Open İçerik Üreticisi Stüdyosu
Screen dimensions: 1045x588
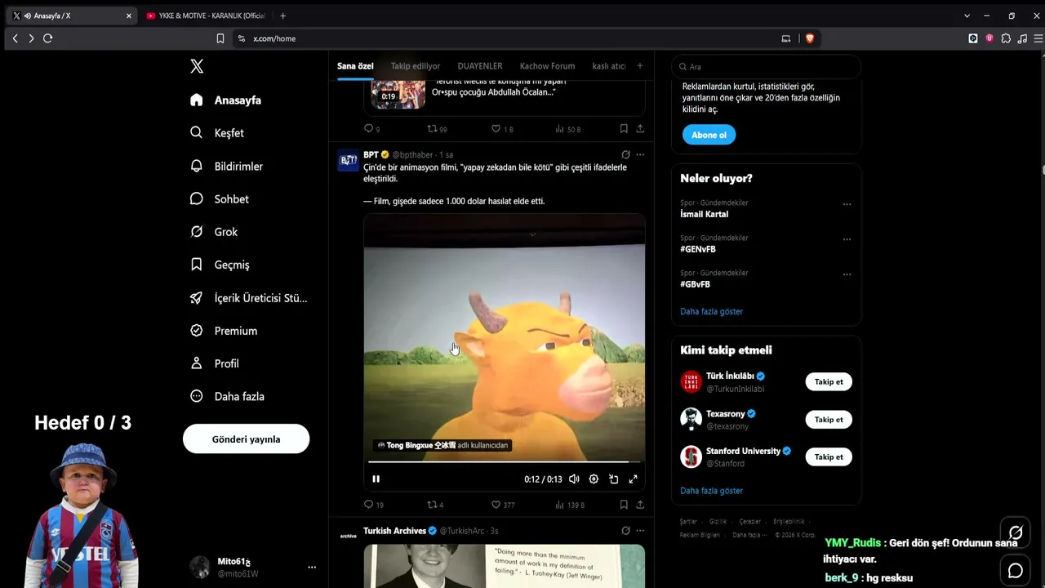click(x=248, y=298)
